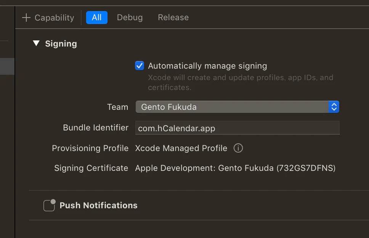Switch to the Debug tab
The image size is (369, 238).
[130, 18]
